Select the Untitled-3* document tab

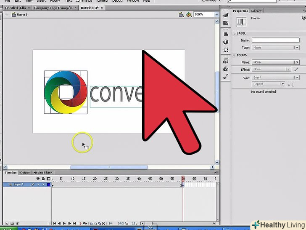click(90, 8)
